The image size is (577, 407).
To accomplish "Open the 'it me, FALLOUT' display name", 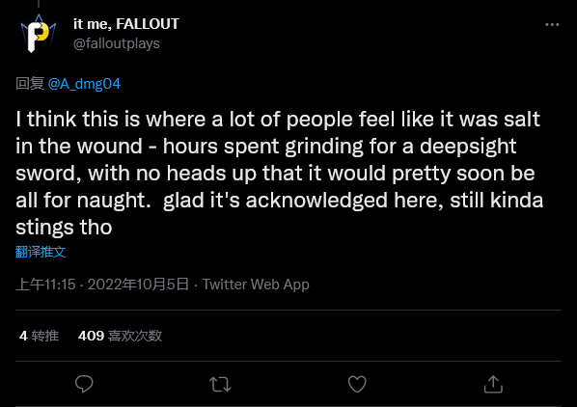I will click(126, 24).
